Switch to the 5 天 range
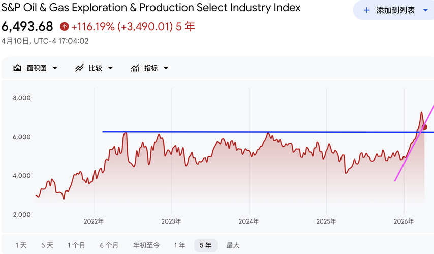434x254 pixels. 47,245
